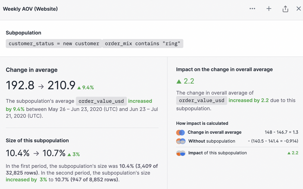Click the green up triangle beside 9.4%
The width and height of the screenshot is (303, 189).
point(79,88)
